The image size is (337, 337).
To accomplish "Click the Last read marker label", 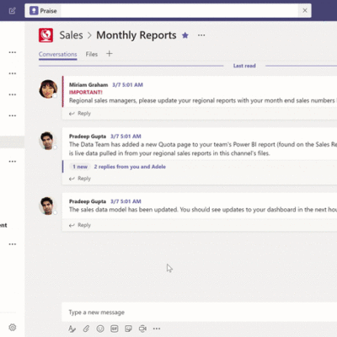I will 244,66.
